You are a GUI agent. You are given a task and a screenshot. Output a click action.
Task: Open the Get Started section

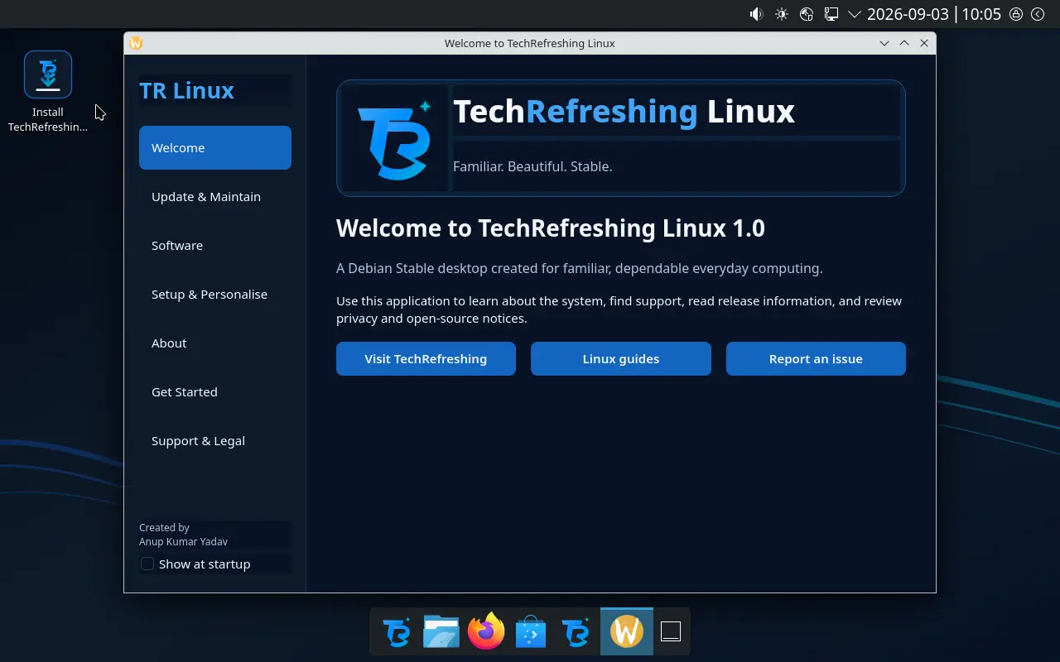[x=215, y=391]
